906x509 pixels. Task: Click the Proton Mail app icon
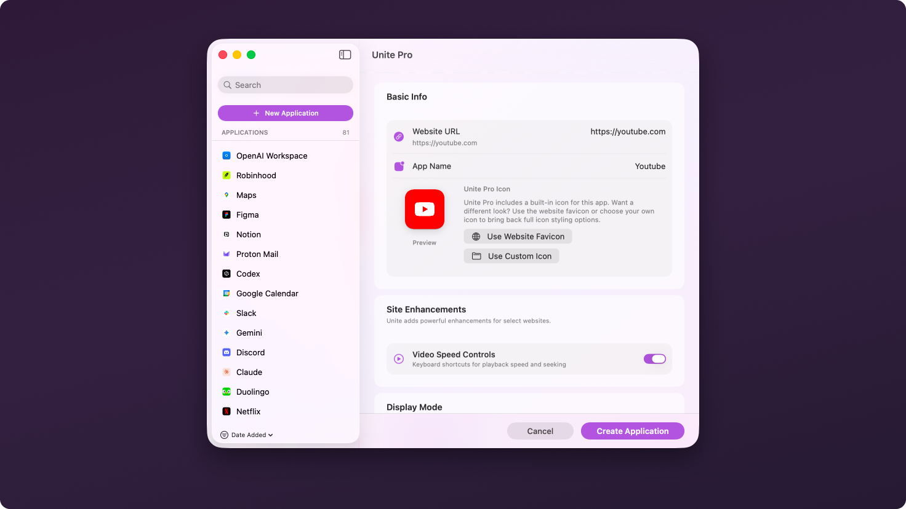point(226,254)
